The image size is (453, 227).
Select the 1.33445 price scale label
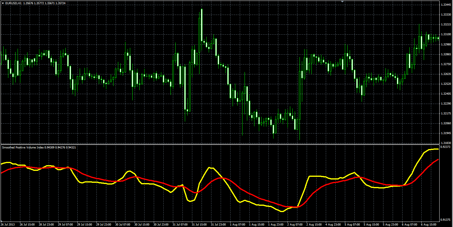tap(446, 5)
